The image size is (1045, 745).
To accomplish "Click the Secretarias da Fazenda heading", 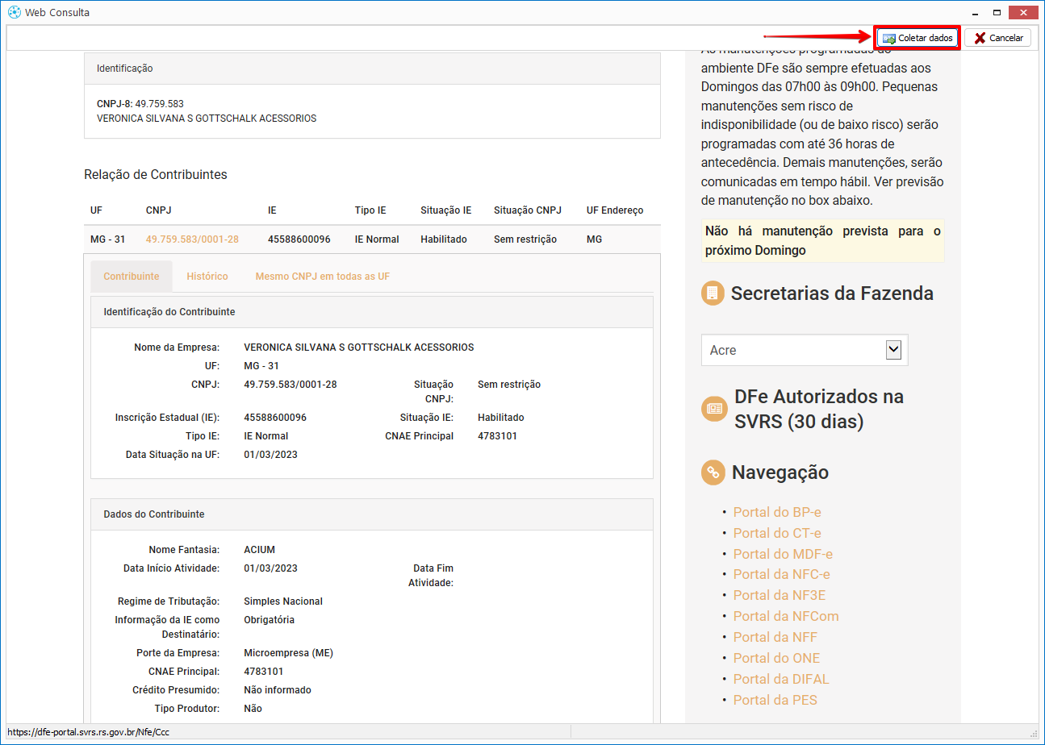I will point(832,293).
